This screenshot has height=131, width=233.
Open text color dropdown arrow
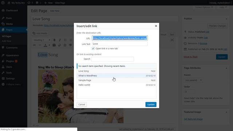(49, 45)
